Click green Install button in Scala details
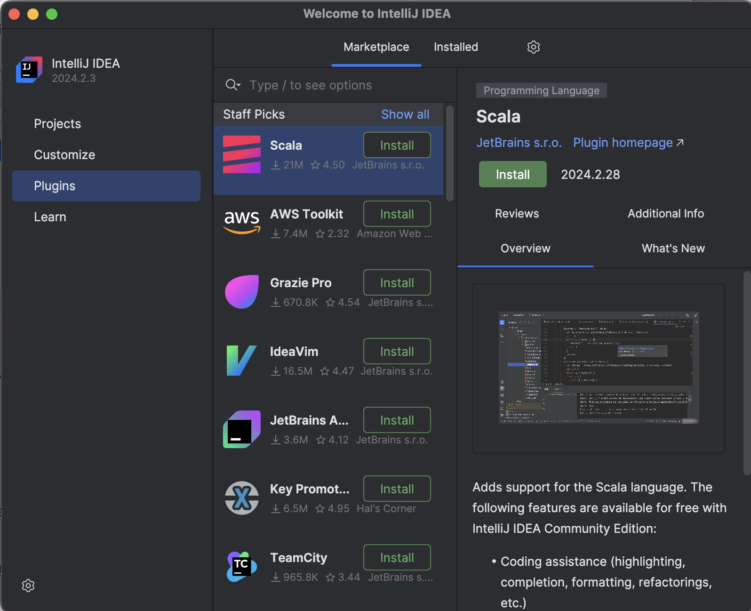The height and width of the screenshot is (611, 751). [x=513, y=174]
